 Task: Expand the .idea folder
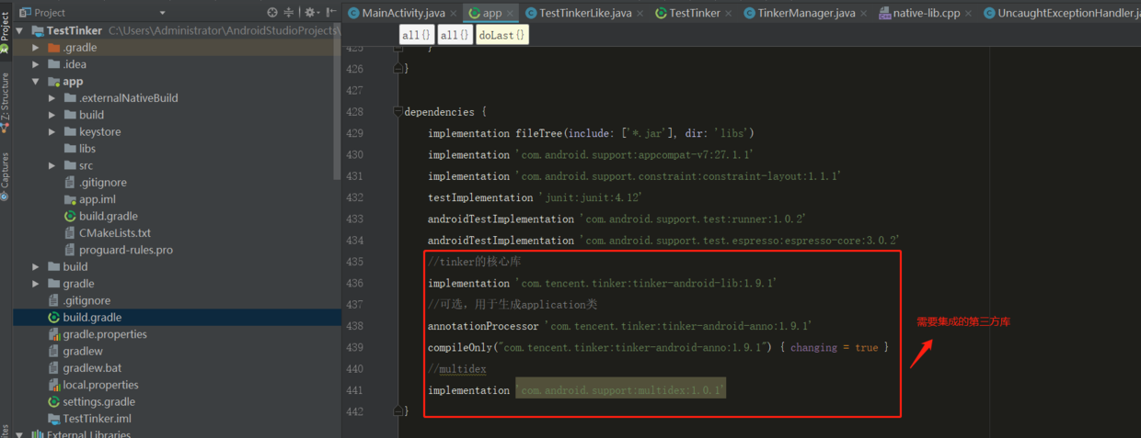[x=36, y=64]
